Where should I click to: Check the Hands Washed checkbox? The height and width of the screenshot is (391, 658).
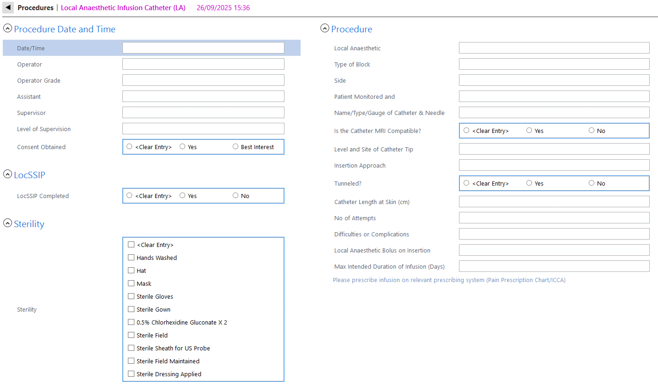pos(131,258)
